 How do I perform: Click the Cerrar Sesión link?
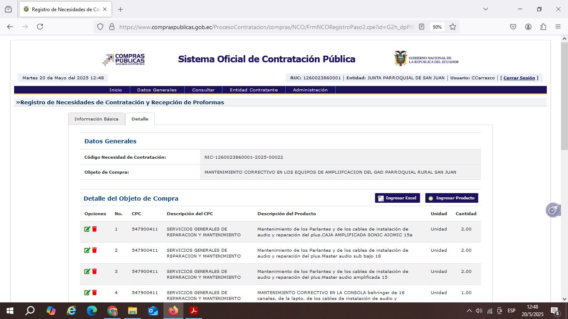coord(519,78)
